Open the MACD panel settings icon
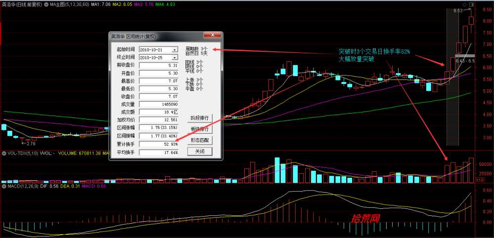This screenshot has height=238, width=494. [4, 186]
